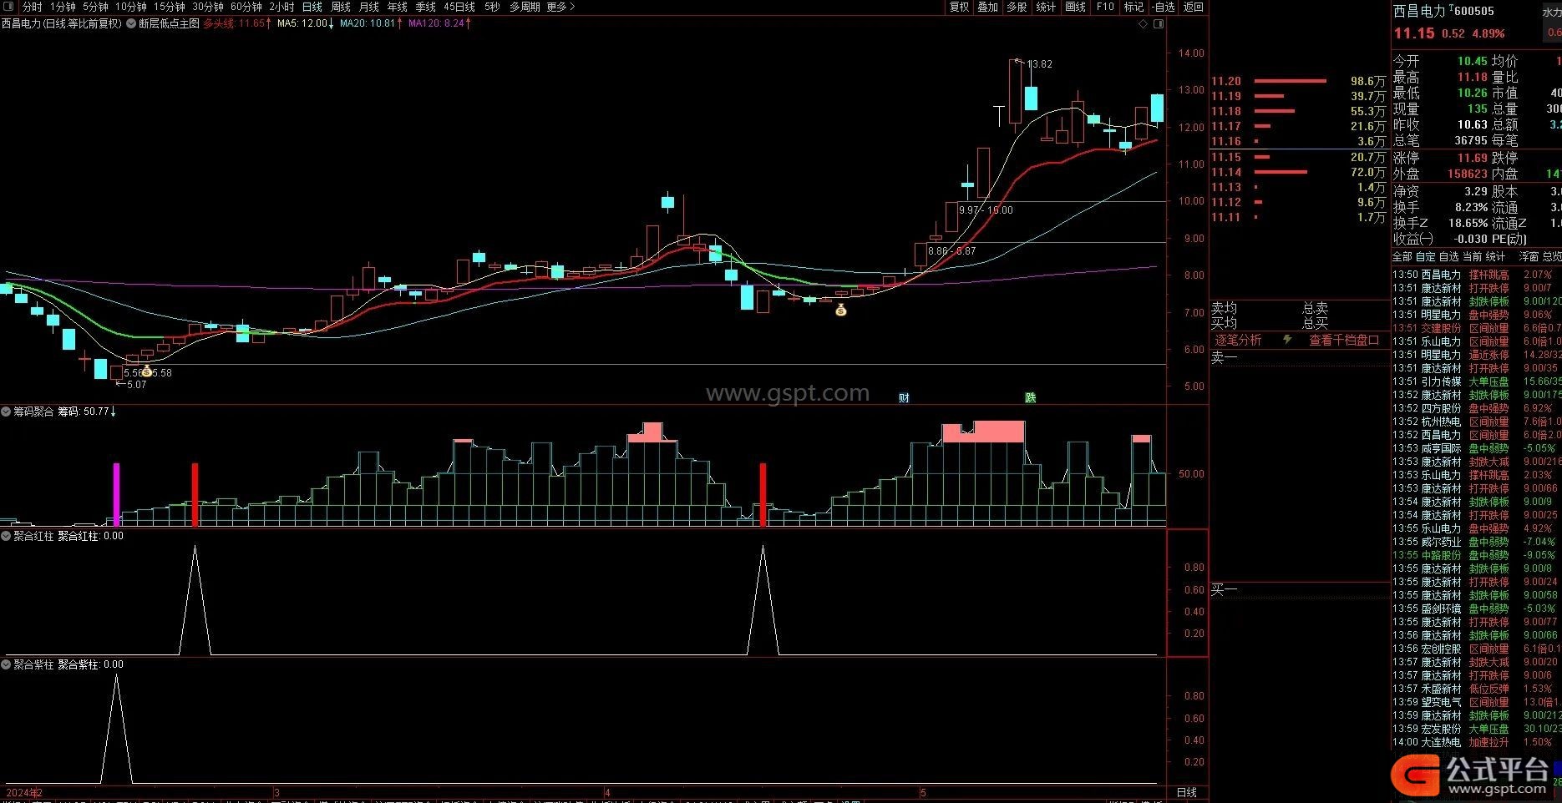1562x803 pixels.
Task: Click the 13:55 威尔药业 盘中弱势 alert row
Action: (1476, 542)
